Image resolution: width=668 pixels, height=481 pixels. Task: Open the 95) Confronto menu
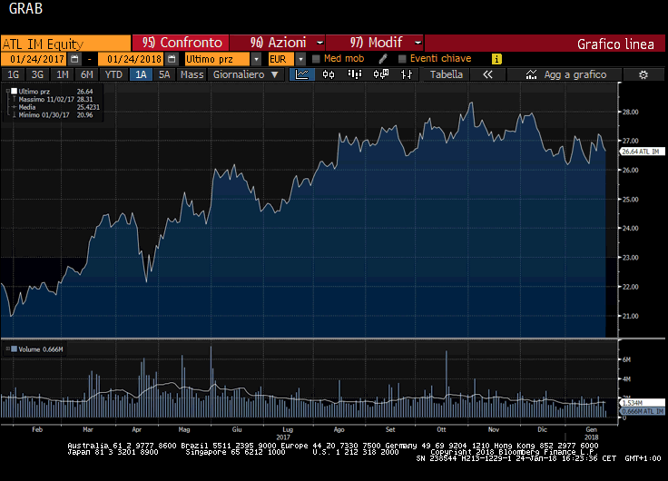tap(181, 43)
